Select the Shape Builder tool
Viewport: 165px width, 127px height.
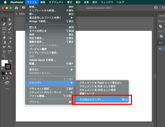[x=10, y=38]
